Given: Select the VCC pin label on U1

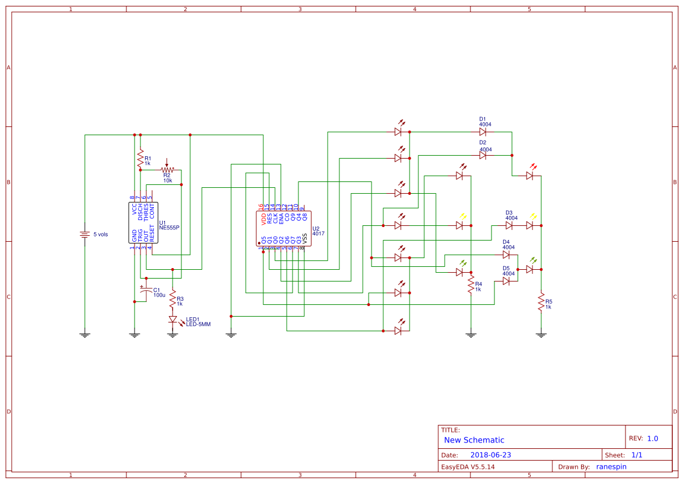Looking at the screenshot, I should pyautogui.click(x=135, y=209).
